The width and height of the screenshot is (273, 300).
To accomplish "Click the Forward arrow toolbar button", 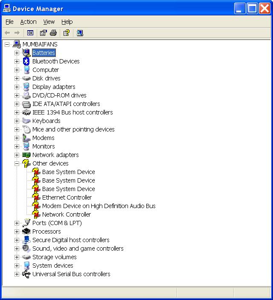I will 17,33.
